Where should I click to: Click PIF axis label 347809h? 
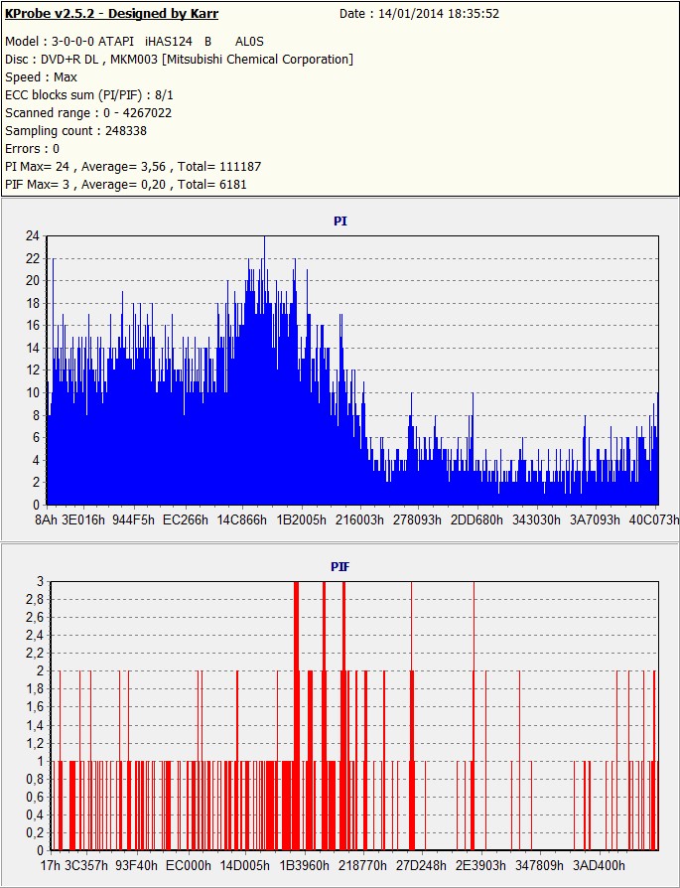click(540, 865)
